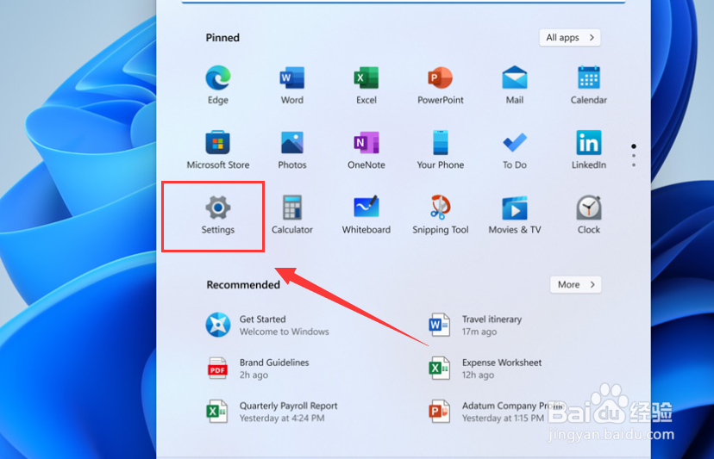Launch Word from pinned apps

(291, 85)
